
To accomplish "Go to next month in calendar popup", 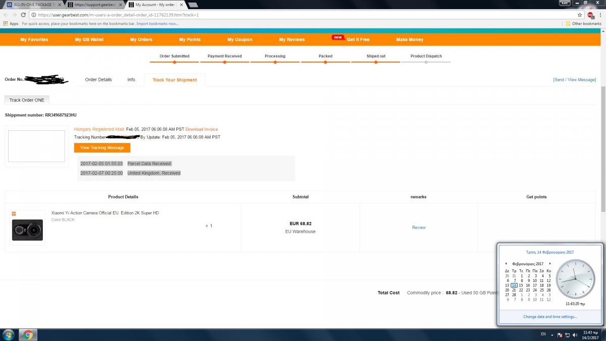I will [x=550, y=264].
